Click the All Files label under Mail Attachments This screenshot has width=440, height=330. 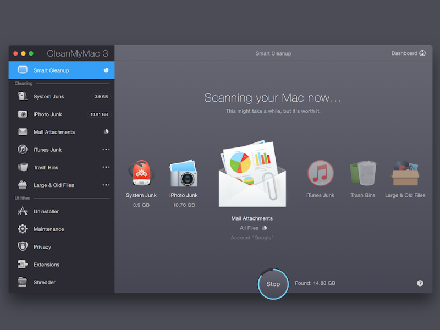pos(249,228)
